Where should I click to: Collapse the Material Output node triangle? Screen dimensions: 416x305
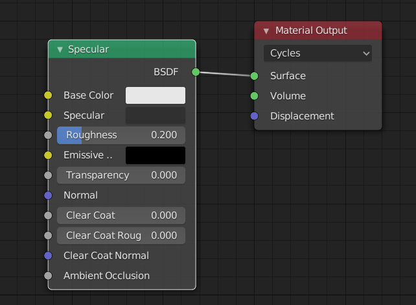click(266, 31)
